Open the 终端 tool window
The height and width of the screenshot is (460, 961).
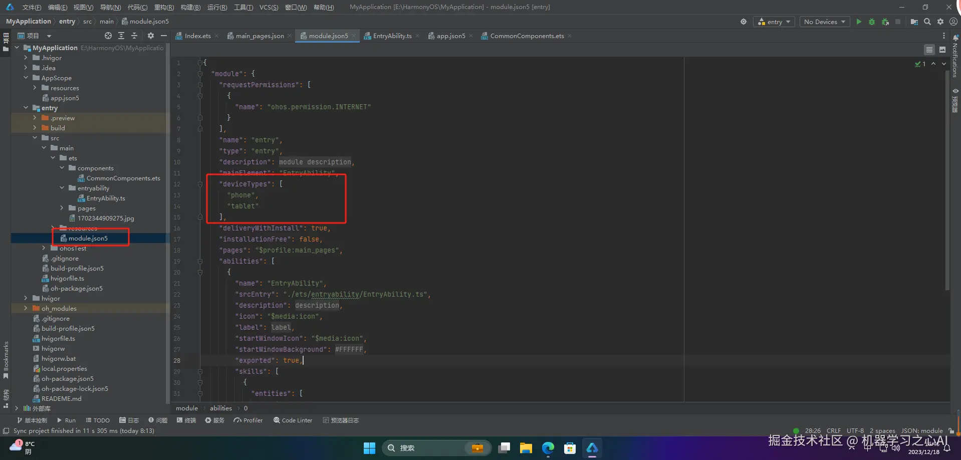186,420
